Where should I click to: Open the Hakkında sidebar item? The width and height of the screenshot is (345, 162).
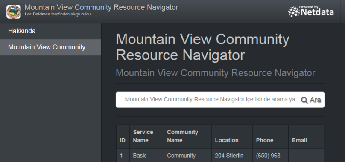51,31
